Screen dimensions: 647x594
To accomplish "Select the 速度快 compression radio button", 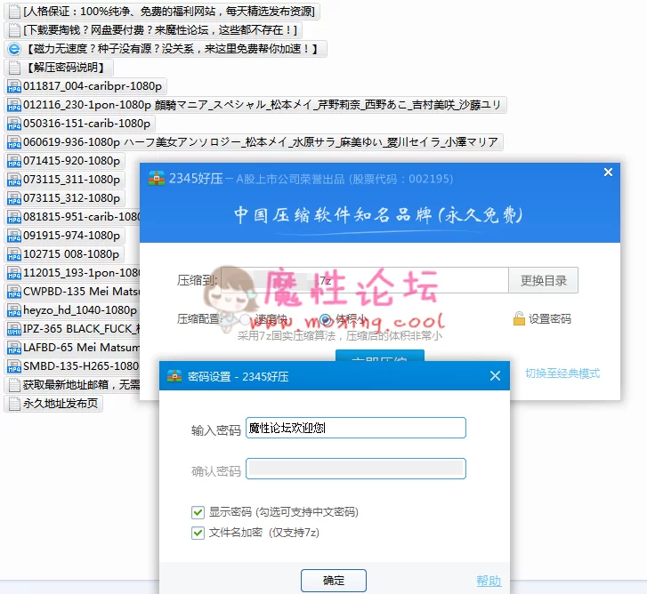I will pos(245,319).
